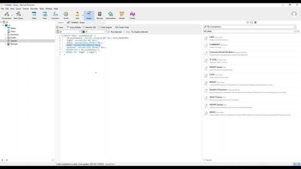This screenshot has width=301, height=169.
Task: Open the My Connections dropdown
Action: point(250,27)
